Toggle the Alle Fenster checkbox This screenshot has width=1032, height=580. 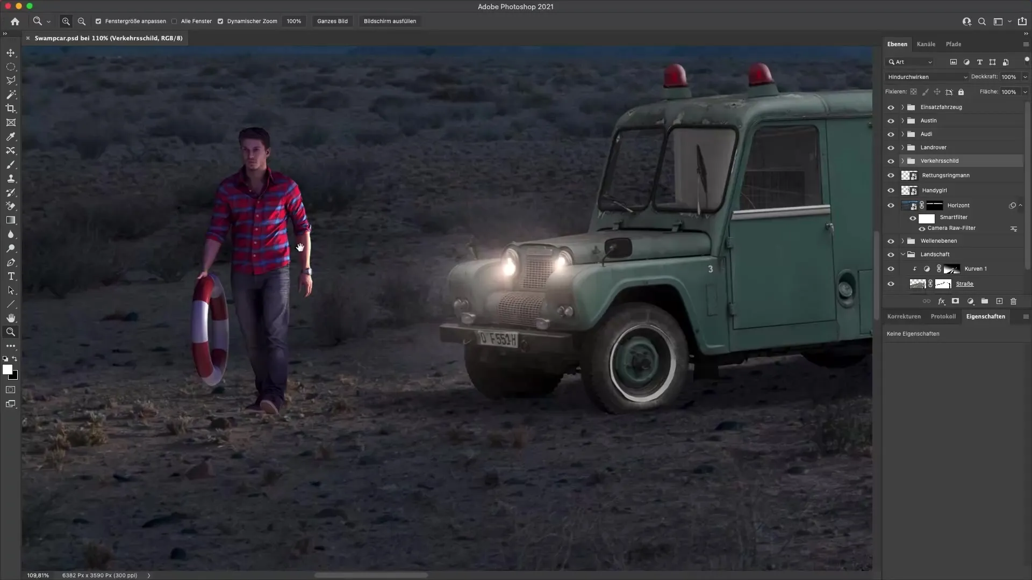pos(175,21)
